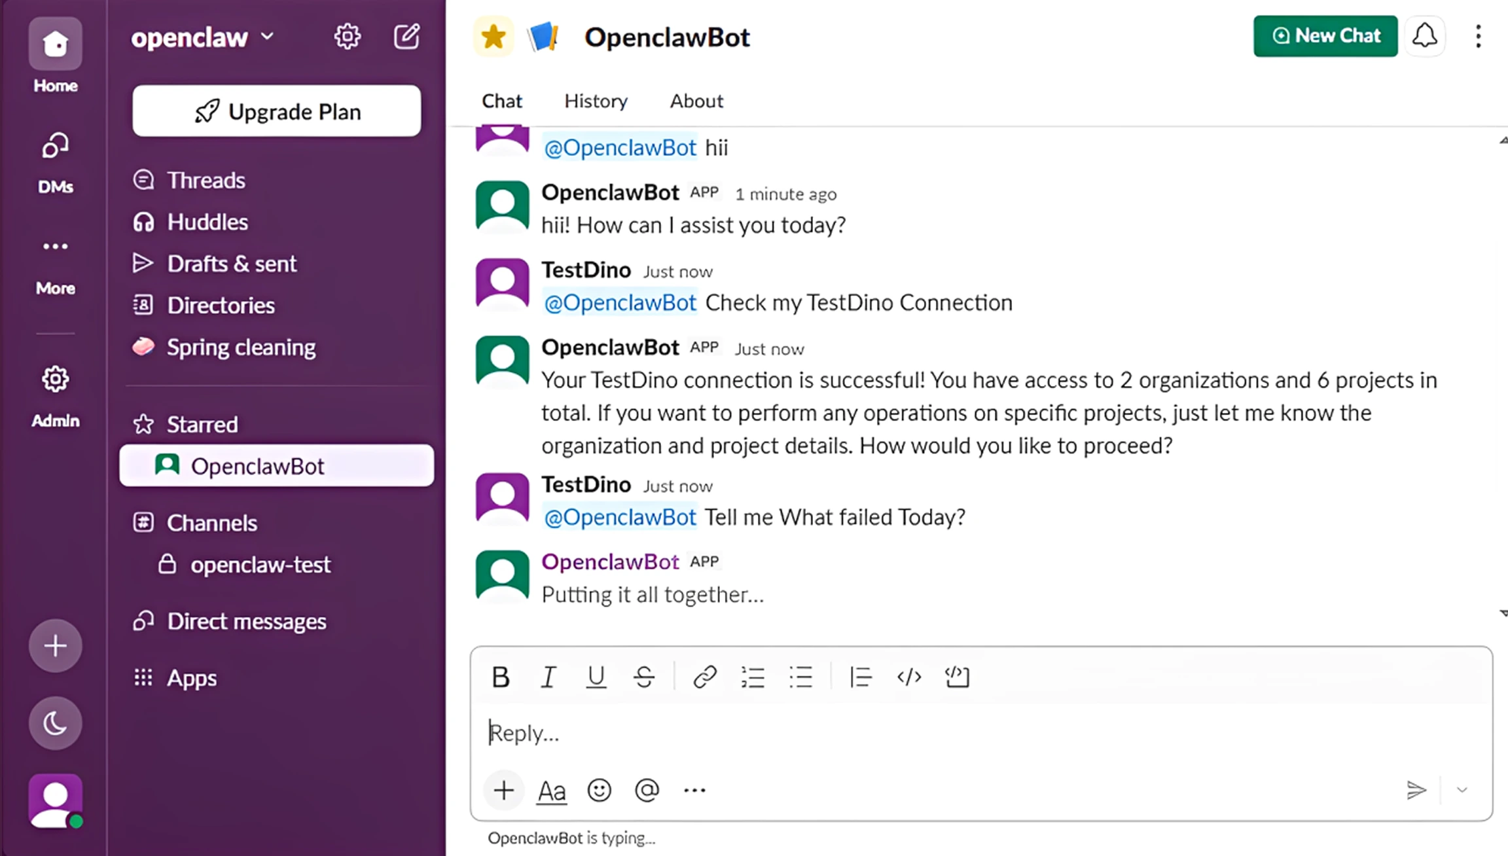The image size is (1508, 856).
Task: Click the Upgrade Plan button
Action: (276, 111)
